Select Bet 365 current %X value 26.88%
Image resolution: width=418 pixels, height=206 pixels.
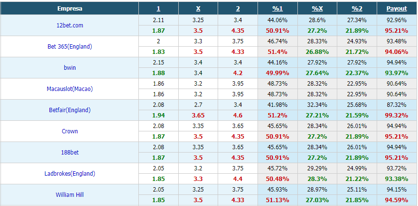(317, 52)
